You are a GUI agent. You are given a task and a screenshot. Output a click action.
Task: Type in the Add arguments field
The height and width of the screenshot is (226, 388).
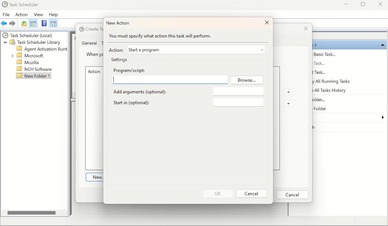click(238, 91)
